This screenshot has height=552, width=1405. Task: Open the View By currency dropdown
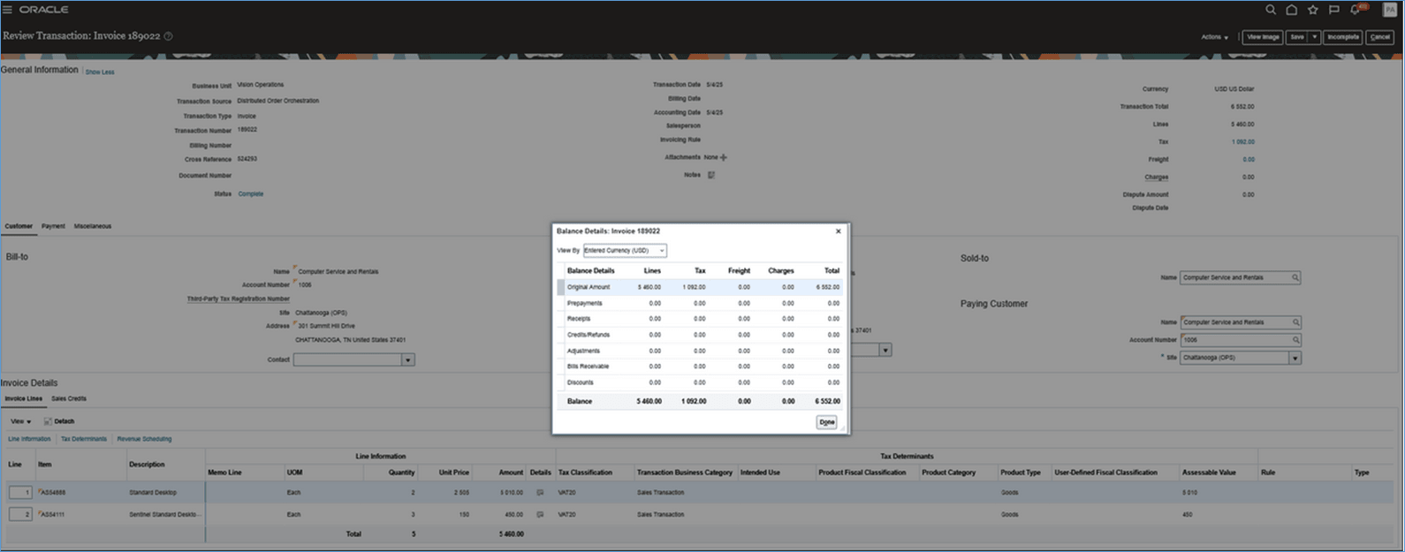[x=625, y=251]
